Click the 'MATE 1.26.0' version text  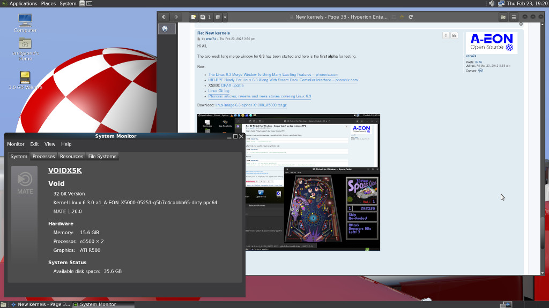(68, 211)
